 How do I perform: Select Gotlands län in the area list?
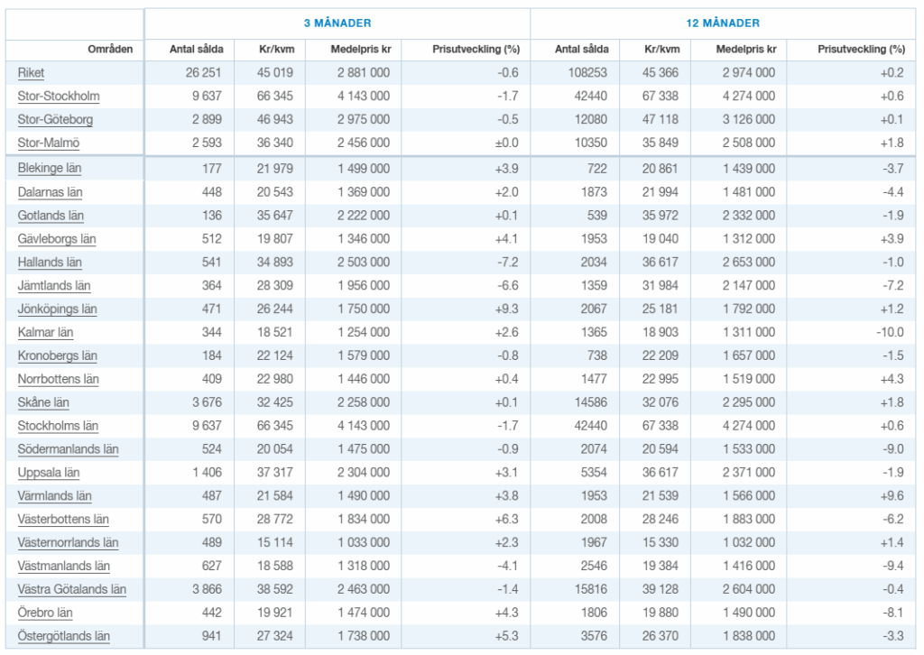click(x=51, y=216)
